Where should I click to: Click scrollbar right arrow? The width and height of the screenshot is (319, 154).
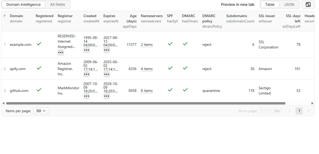[312, 103]
